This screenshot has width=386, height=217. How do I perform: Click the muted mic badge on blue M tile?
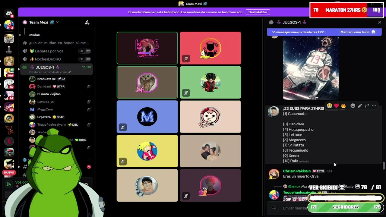pos(123,127)
